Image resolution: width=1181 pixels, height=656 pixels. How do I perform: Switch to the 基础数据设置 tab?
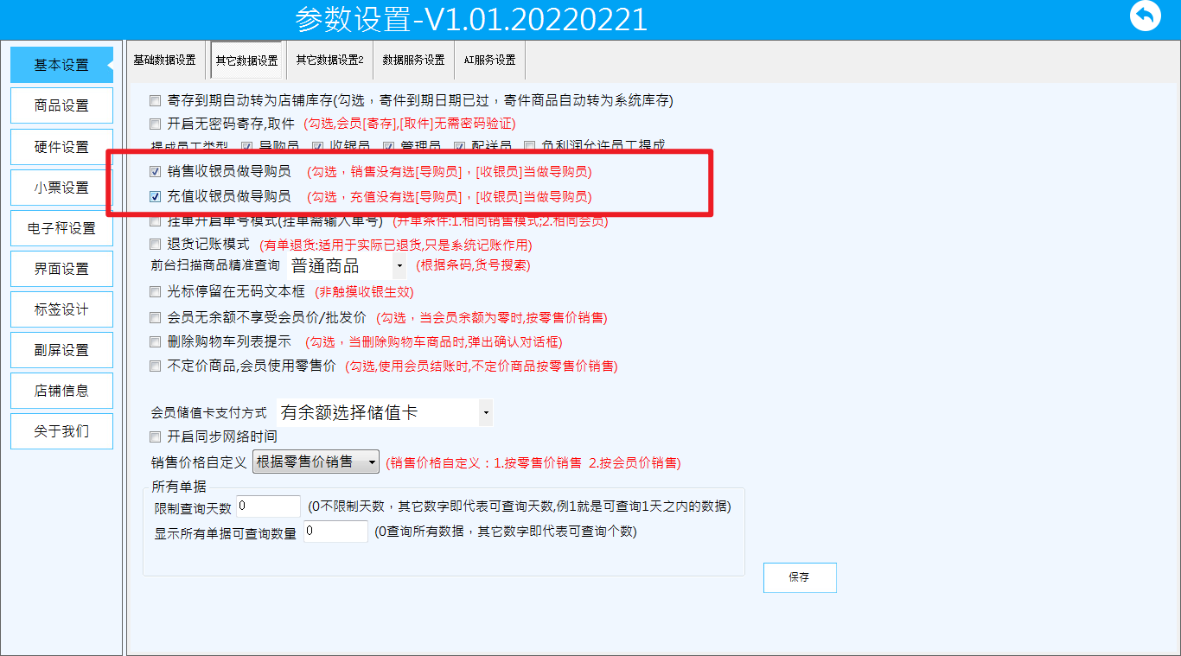[164, 61]
